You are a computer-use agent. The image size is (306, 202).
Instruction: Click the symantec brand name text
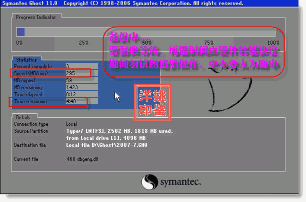pyautogui.click(x=180, y=182)
